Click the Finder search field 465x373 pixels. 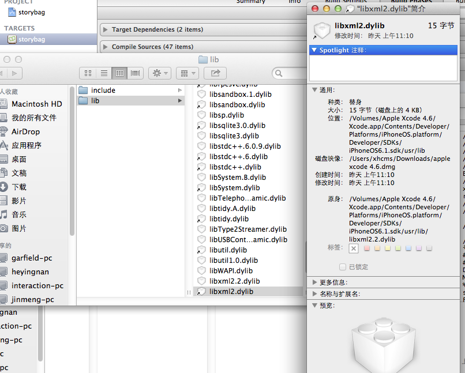click(x=290, y=73)
